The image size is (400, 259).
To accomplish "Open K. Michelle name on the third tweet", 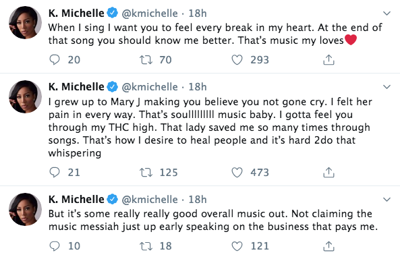I will (76, 199).
